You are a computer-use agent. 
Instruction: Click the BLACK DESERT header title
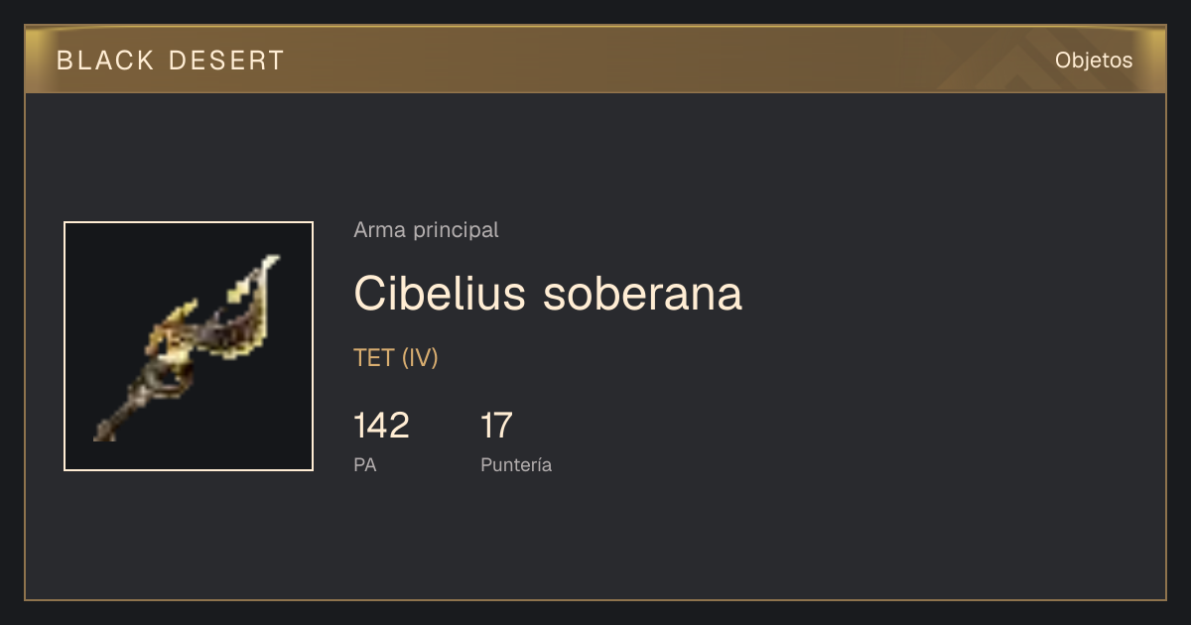coord(171,61)
